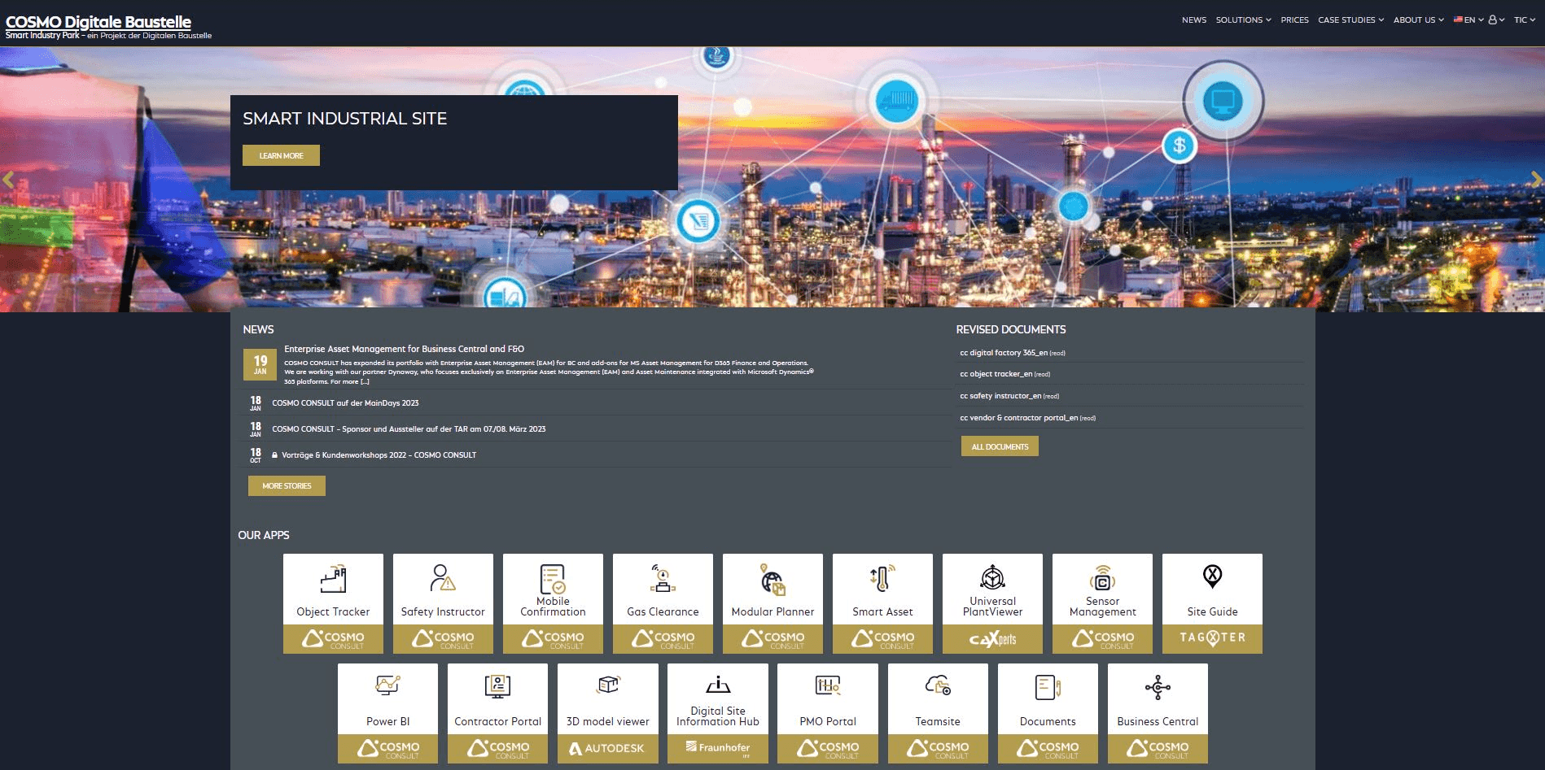
Task: Open cc safety instructor_en document
Action: [1000, 396]
